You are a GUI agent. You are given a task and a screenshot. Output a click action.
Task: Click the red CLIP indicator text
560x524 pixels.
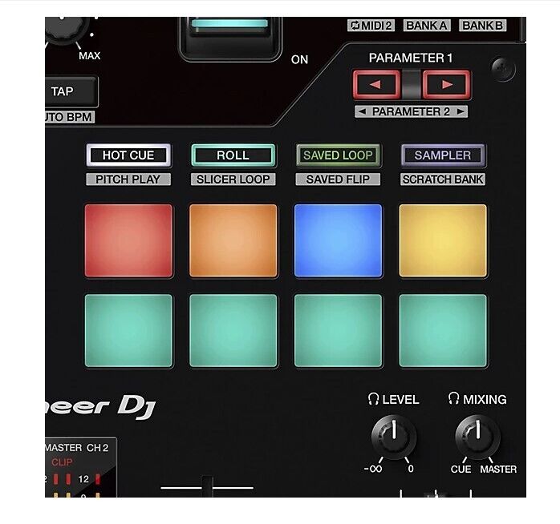[x=62, y=462]
